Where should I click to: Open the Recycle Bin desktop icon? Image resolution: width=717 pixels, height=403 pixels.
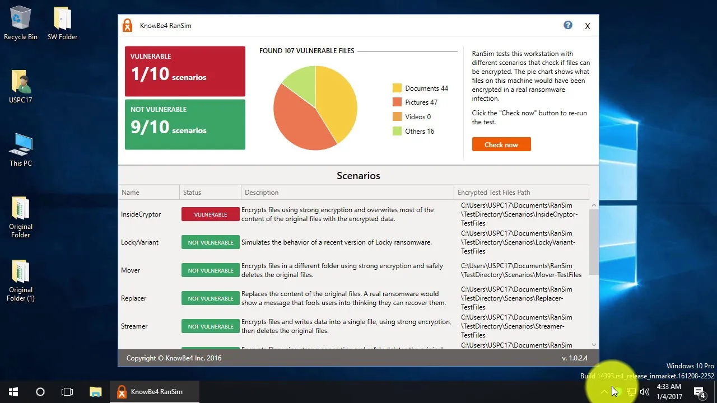tap(21, 24)
